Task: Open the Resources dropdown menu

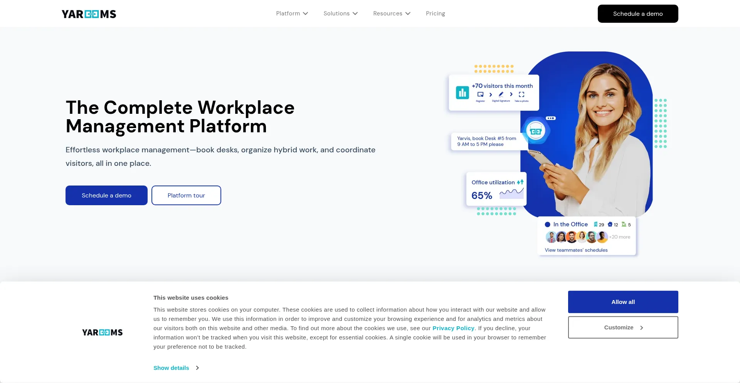Action: click(392, 13)
